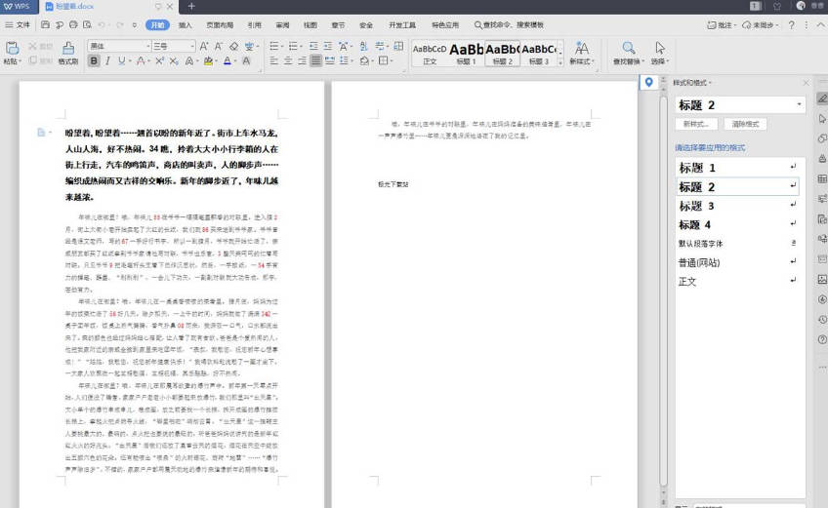This screenshot has height=508, width=828.
Task: Switch to the View (视图) tab
Action: coord(310,24)
